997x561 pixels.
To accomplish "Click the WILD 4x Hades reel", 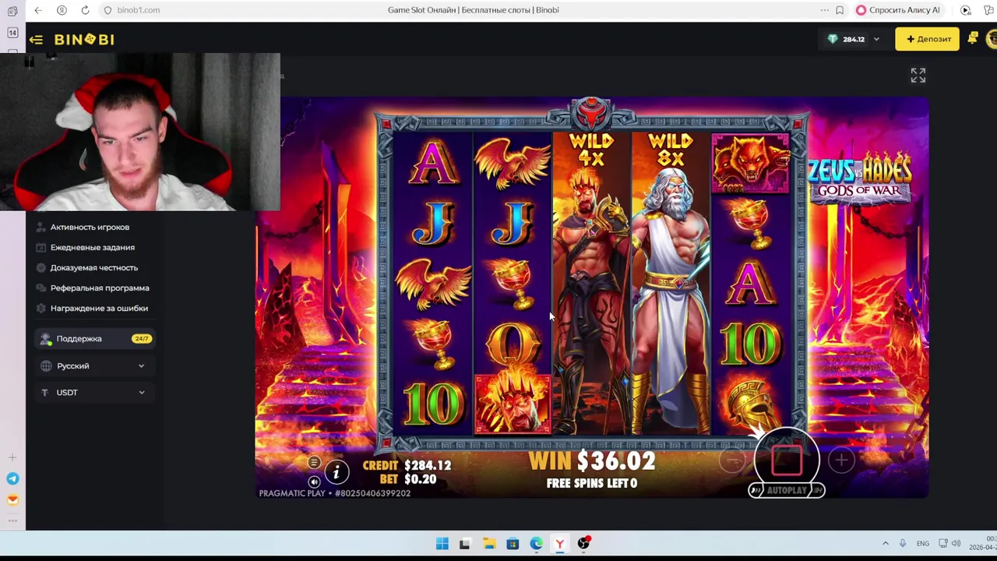I will pyautogui.click(x=592, y=283).
